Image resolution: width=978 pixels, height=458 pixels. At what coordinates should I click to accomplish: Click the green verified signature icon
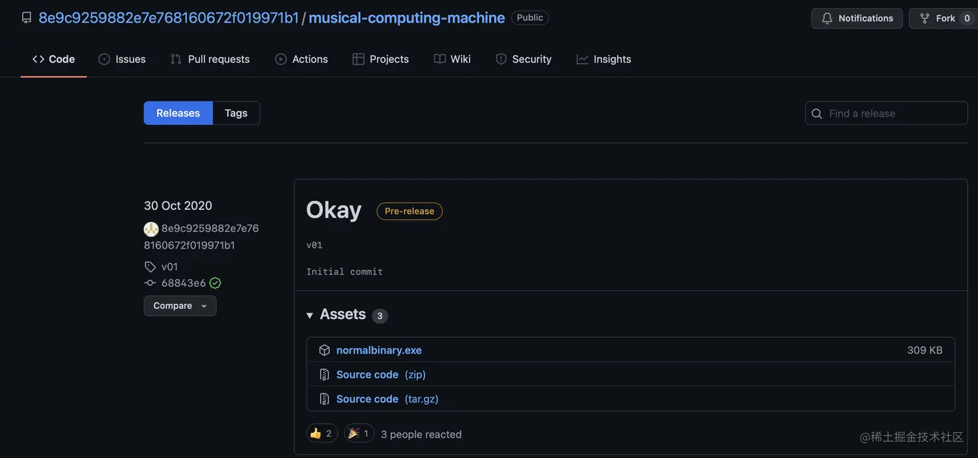click(x=215, y=283)
